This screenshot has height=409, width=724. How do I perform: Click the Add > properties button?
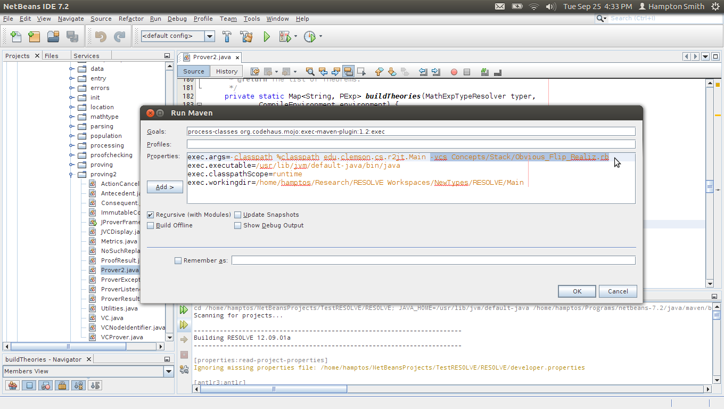[165, 187]
